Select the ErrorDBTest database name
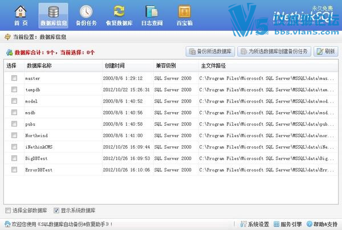The width and height of the screenshot is (342, 230). coord(39,170)
